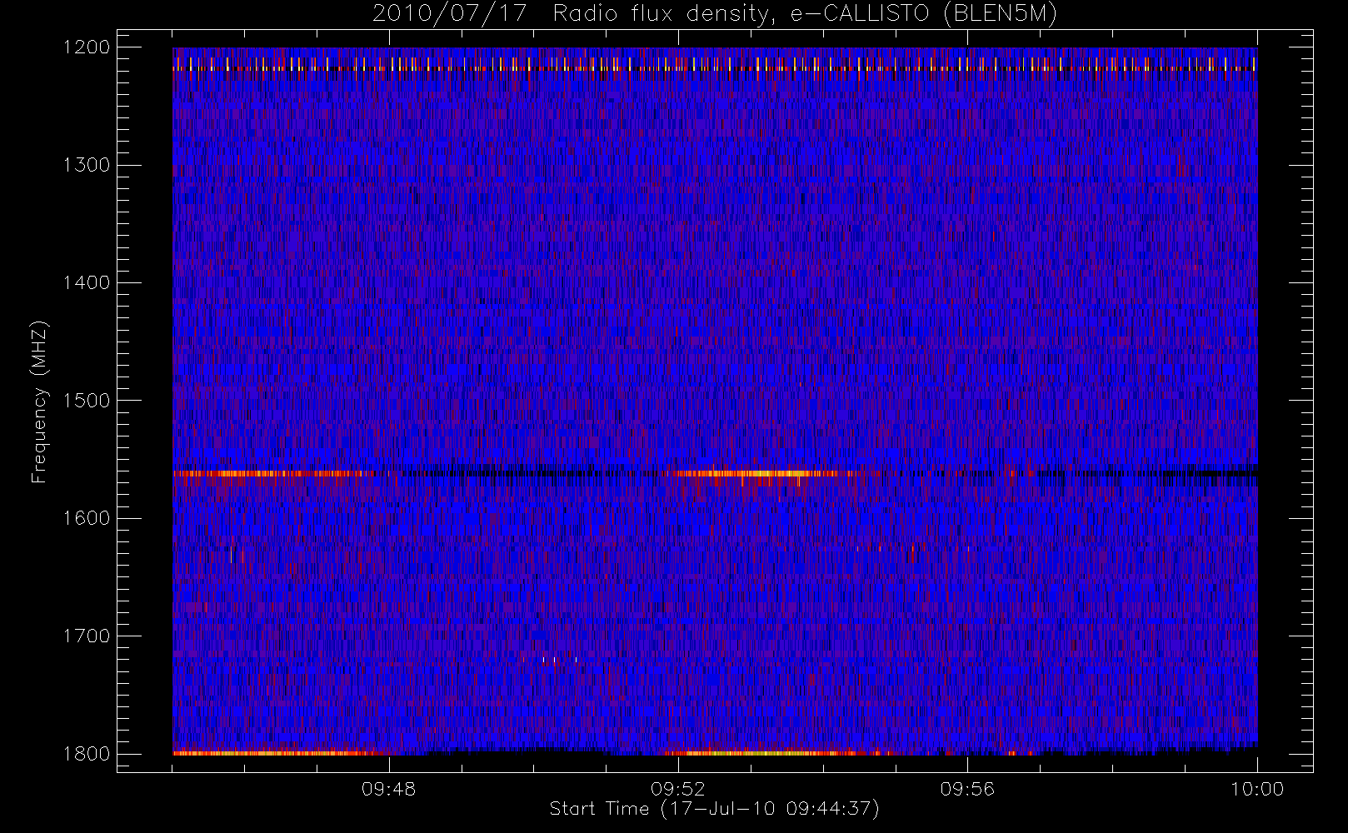Click the 1700 frequency tick label
Viewport: 1348px width, 833px height.
[x=87, y=636]
